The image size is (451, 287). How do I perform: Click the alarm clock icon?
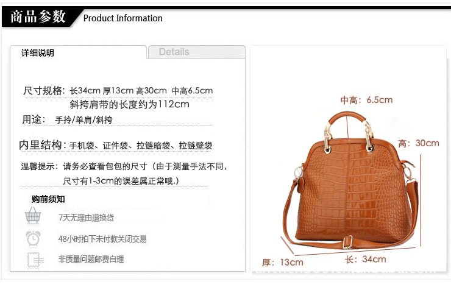coord(33,238)
